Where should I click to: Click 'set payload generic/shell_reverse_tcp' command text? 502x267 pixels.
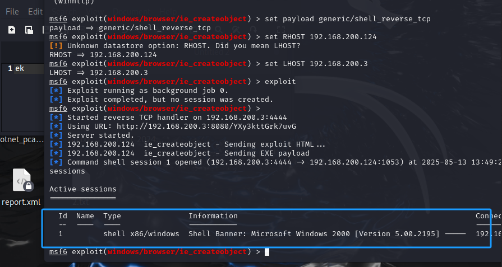coord(348,19)
